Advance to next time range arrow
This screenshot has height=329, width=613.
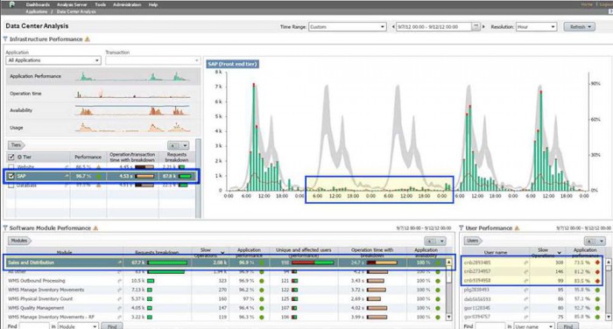(483, 27)
